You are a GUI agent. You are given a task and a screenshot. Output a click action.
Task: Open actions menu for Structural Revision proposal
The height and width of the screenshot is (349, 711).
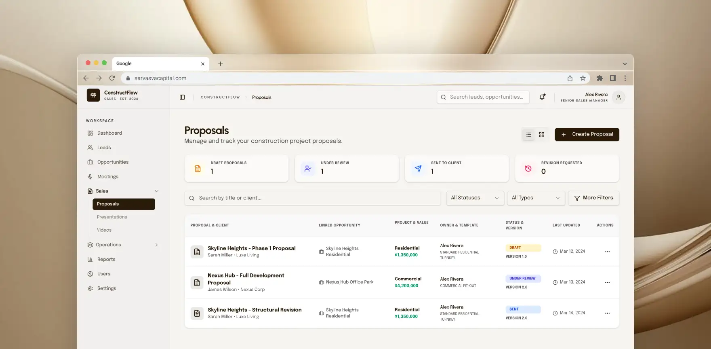[x=607, y=313]
